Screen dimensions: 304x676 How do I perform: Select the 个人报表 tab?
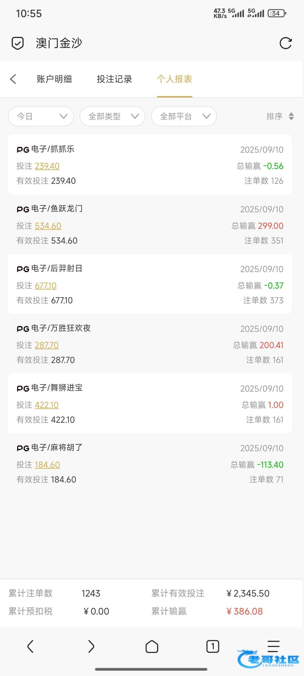tap(175, 79)
